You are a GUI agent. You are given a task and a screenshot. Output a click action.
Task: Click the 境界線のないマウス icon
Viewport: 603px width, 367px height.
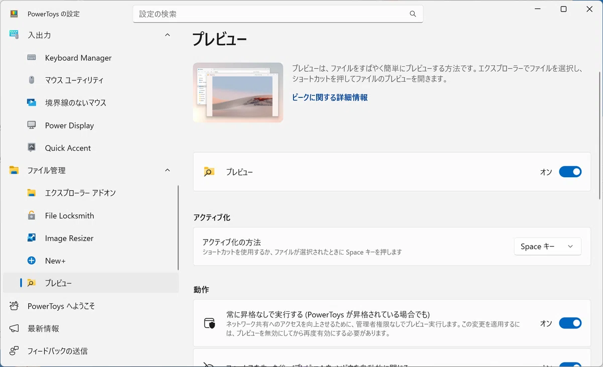click(x=32, y=102)
